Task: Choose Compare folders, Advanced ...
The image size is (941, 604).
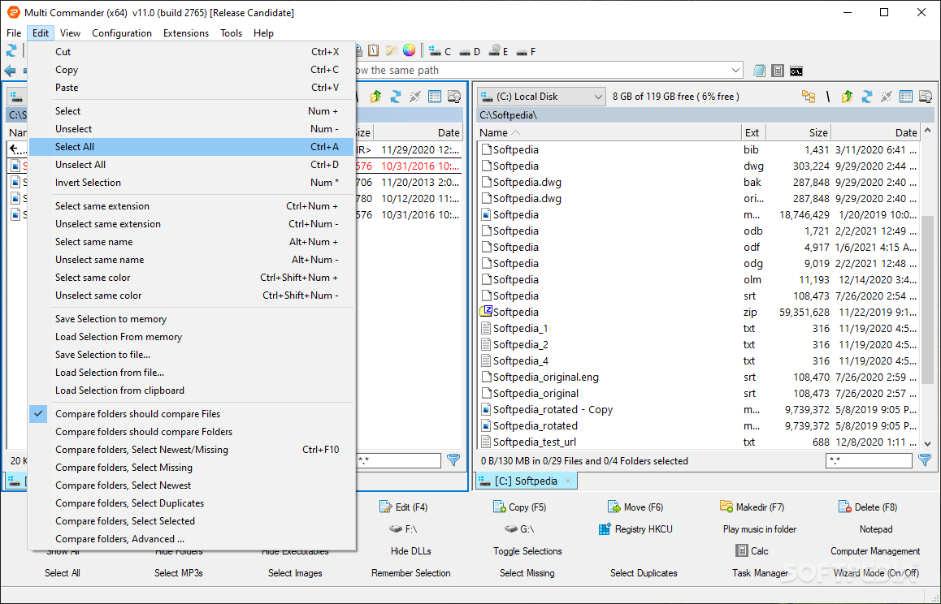Action: (x=191, y=538)
